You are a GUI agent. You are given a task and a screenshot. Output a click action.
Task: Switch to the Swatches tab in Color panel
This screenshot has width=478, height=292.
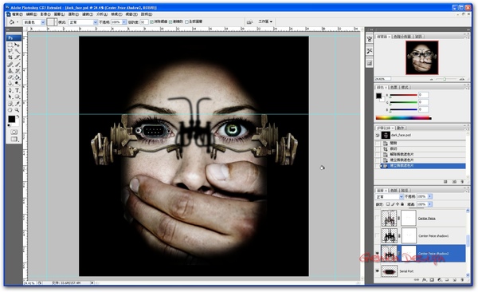click(x=394, y=87)
